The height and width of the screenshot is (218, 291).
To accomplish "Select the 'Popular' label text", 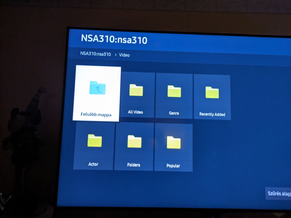I will click(x=174, y=166).
